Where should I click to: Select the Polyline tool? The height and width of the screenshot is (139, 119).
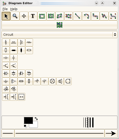tap(104, 16)
